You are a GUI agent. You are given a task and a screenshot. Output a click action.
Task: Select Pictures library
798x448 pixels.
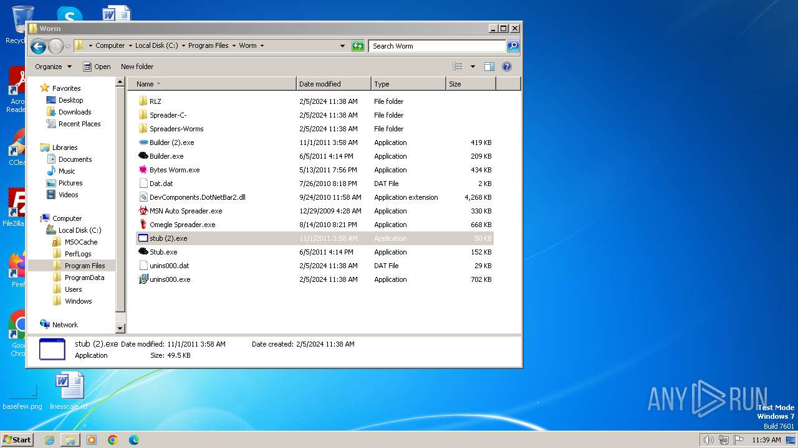[x=70, y=183]
